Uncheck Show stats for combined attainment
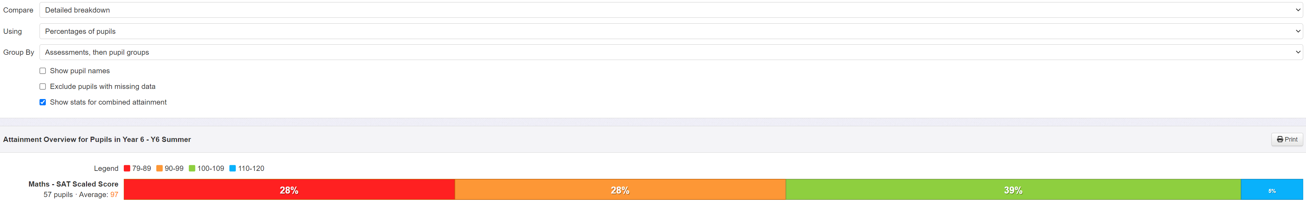 tap(43, 102)
